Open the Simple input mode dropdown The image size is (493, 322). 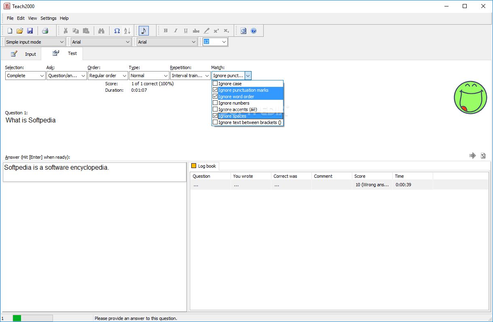pyautogui.click(x=35, y=42)
